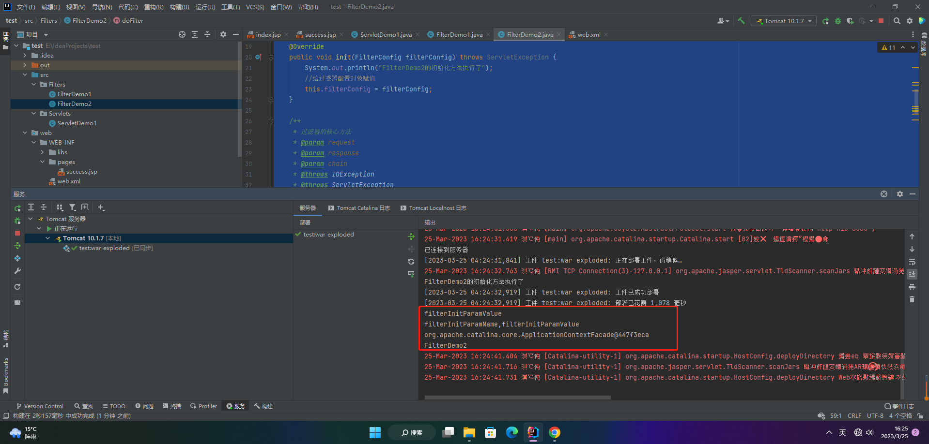Click the Debug bug icon in top toolbar
This screenshot has width=929, height=444.
pyautogui.click(x=838, y=21)
